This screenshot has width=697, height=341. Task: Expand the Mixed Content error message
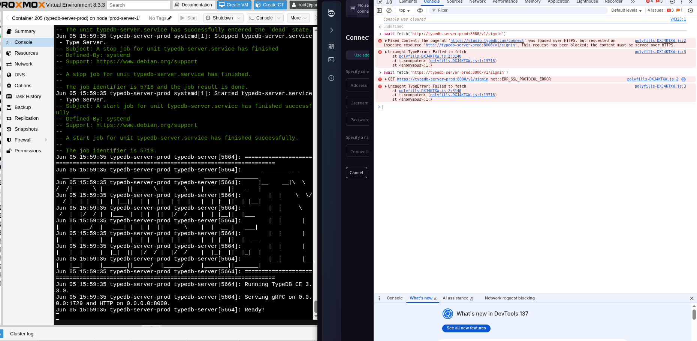pos(386,41)
